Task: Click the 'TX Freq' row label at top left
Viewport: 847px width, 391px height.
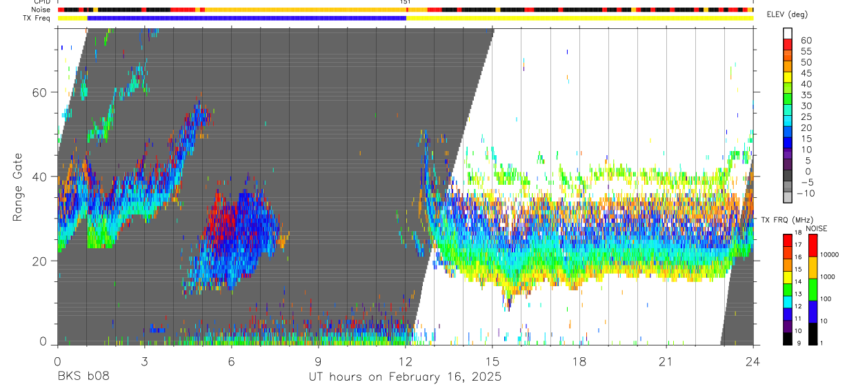Action: 38,18
